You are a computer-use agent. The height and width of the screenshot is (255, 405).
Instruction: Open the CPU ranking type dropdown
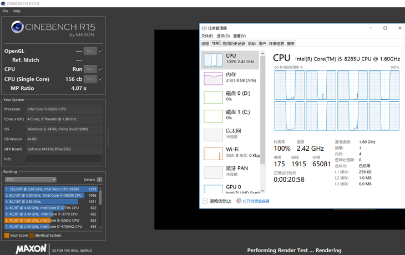[31, 180]
